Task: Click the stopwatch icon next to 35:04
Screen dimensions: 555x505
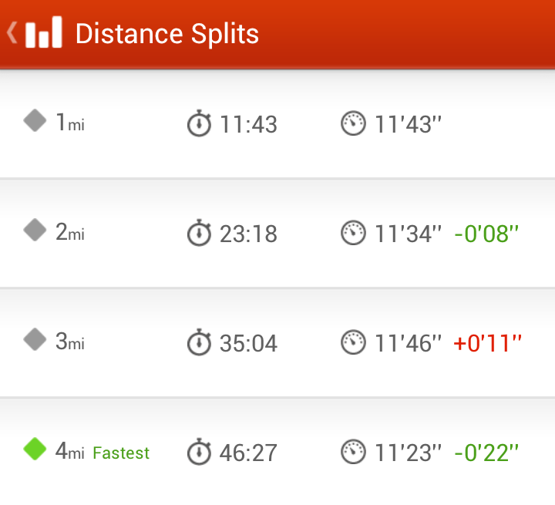Action: [199, 342]
